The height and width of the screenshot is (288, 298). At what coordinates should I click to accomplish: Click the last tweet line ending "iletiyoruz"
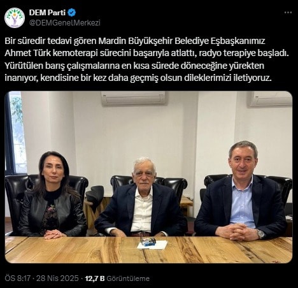[138, 78]
